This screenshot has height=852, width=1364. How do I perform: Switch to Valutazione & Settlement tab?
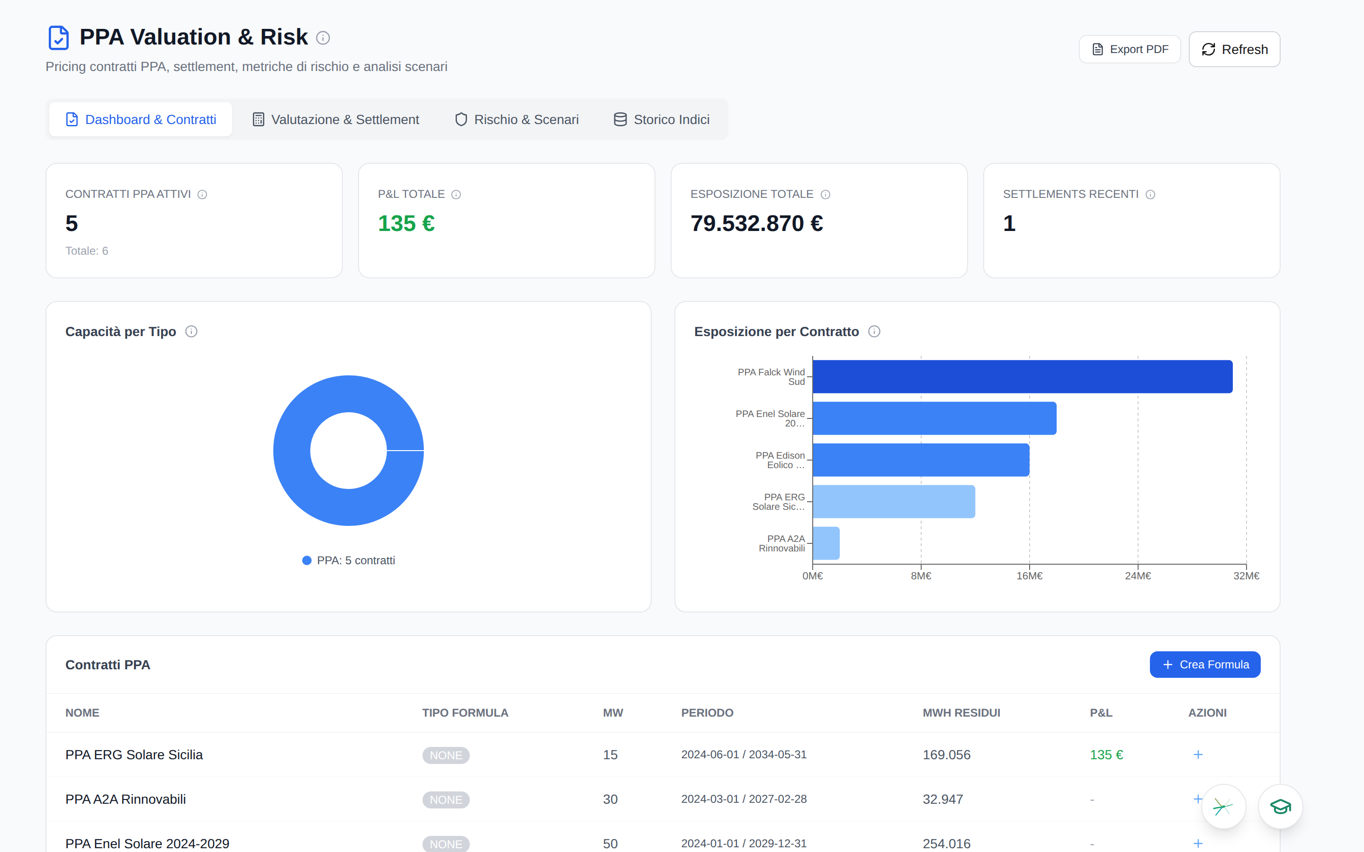point(336,119)
